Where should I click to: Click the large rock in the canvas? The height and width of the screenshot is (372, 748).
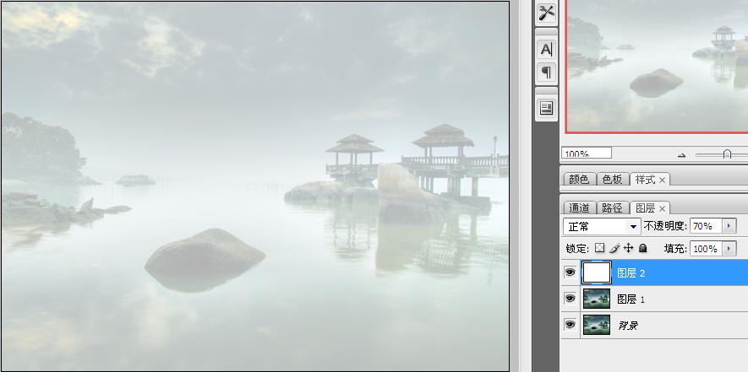pos(205,259)
